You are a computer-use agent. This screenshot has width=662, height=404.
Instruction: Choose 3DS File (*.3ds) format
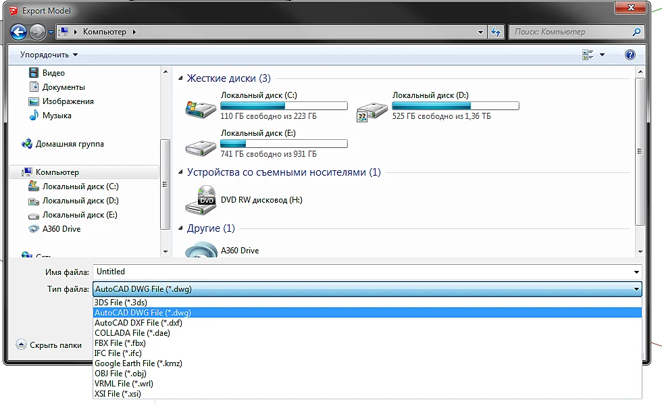click(x=367, y=302)
